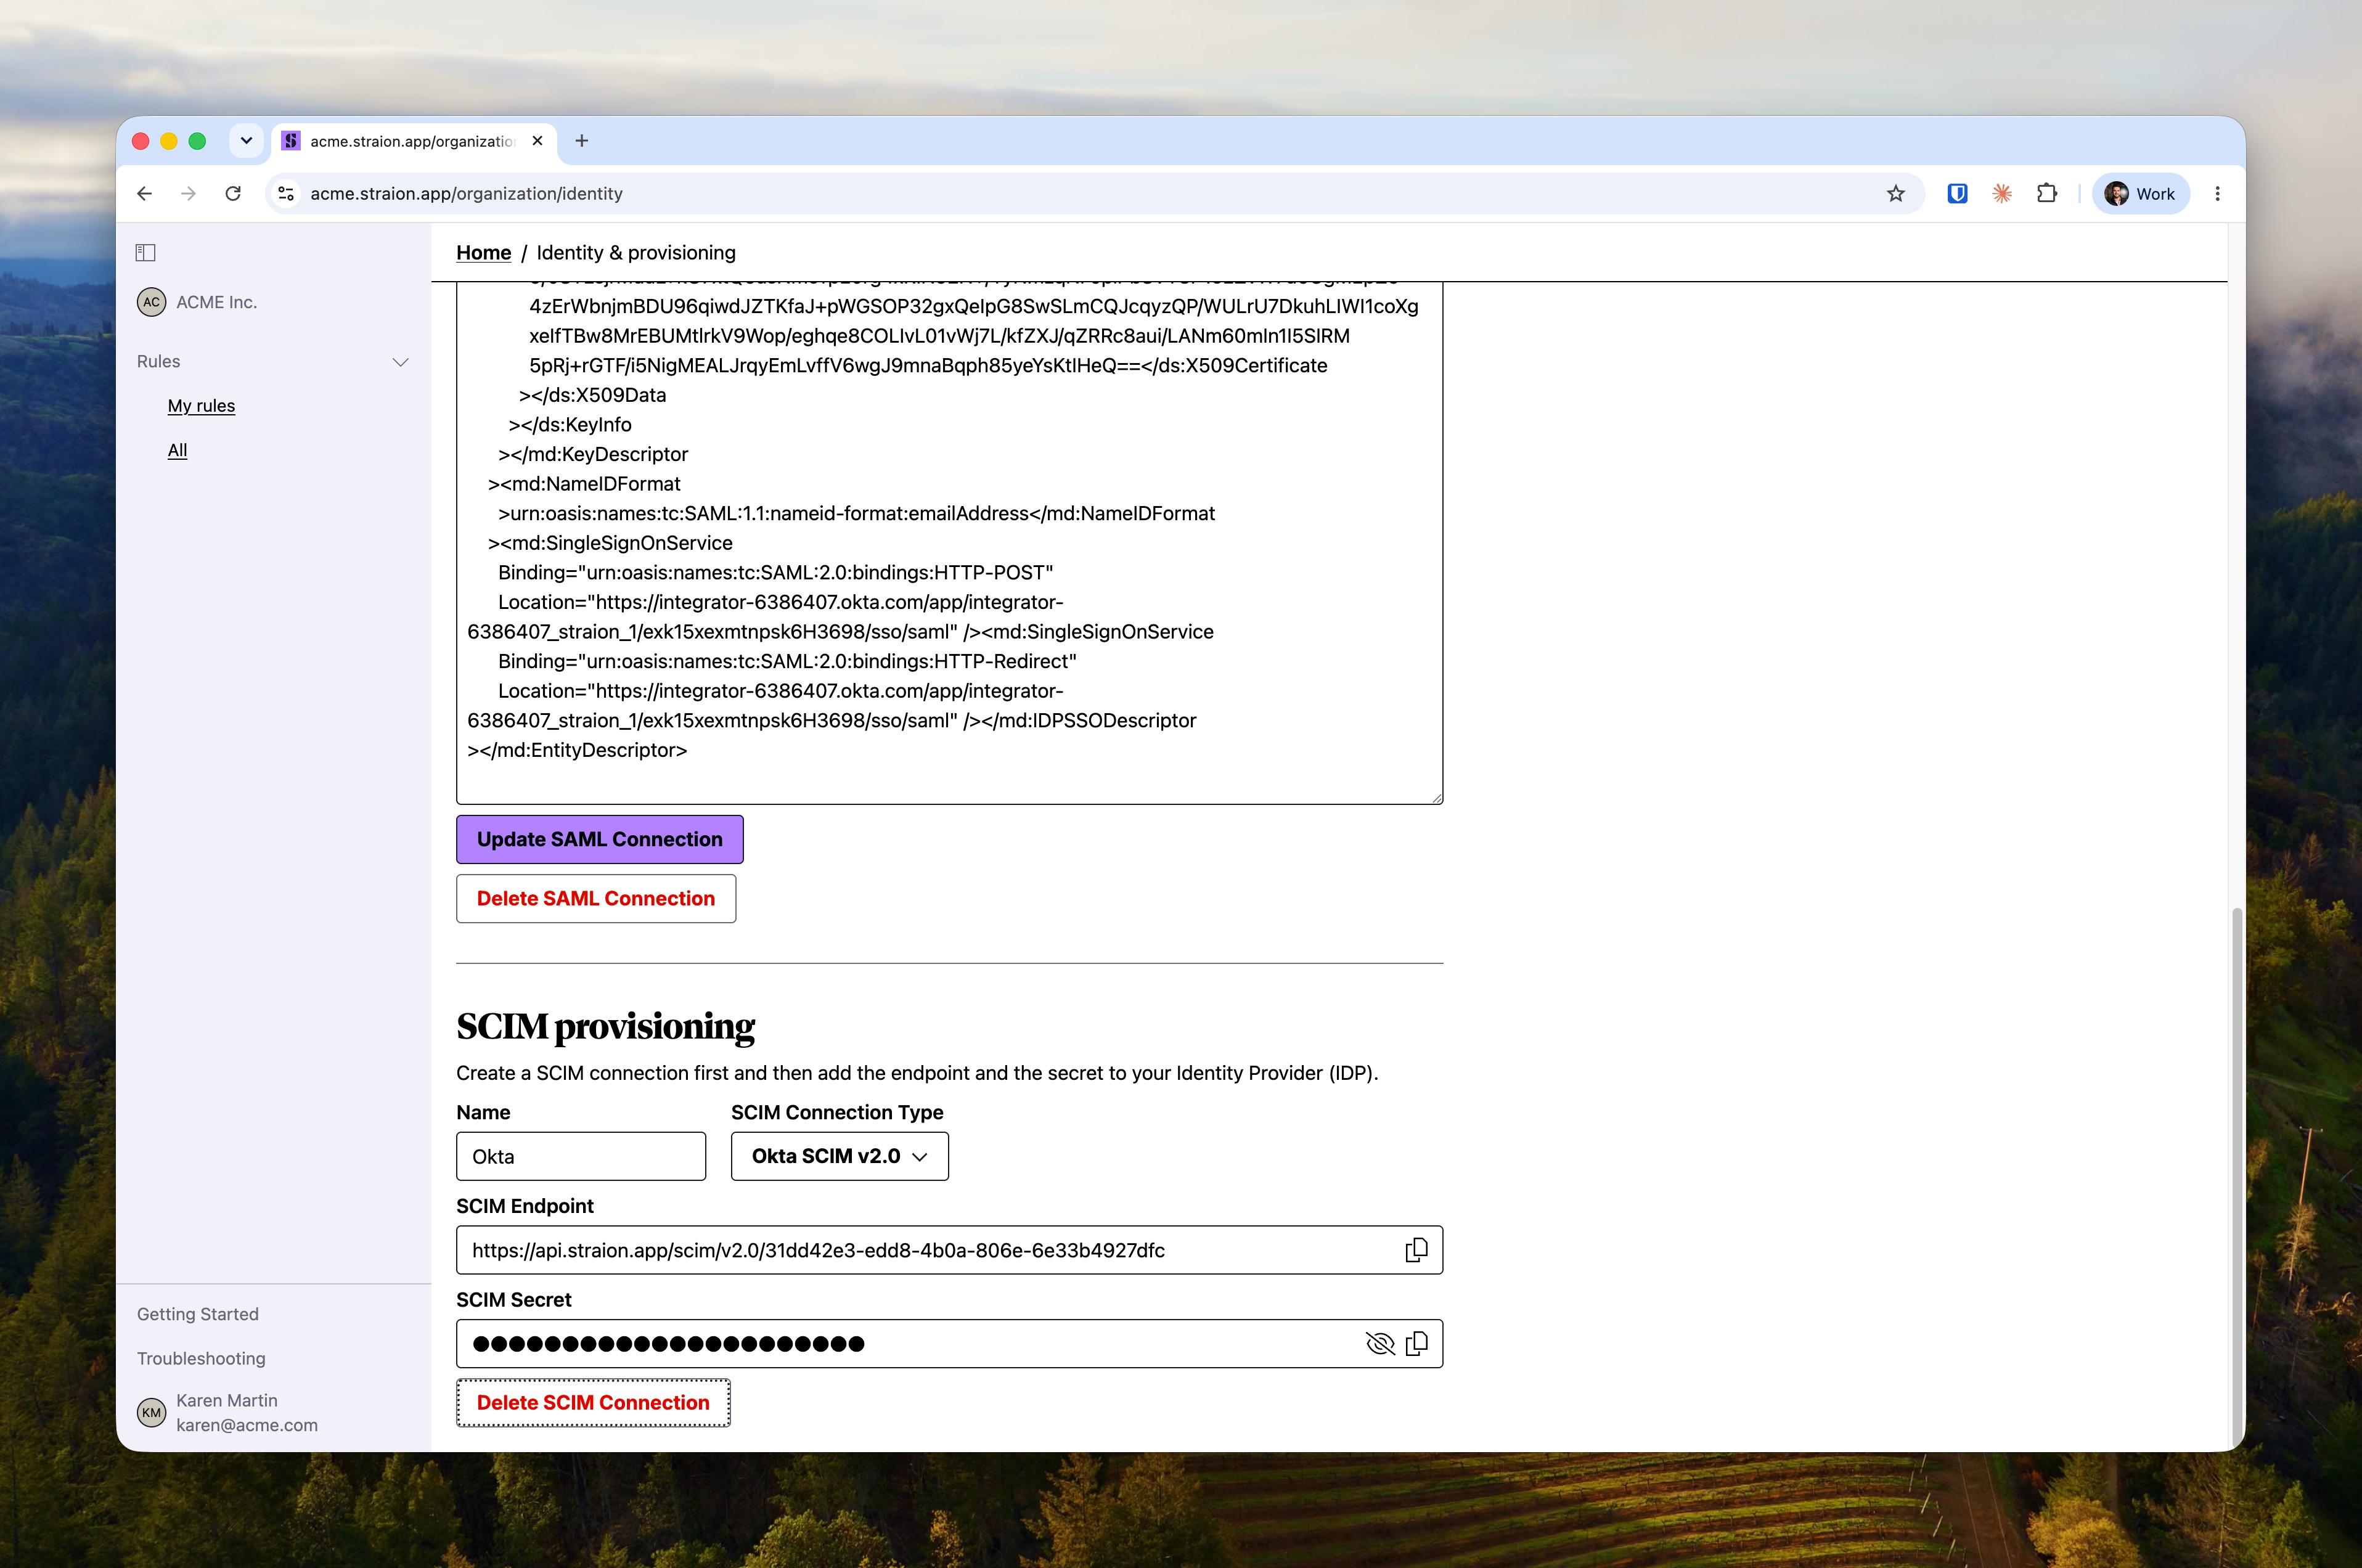Reload the current page
This screenshot has height=1568, width=2362.
233,194
